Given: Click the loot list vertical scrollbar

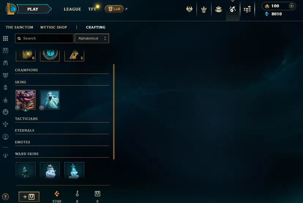Looking at the screenshot, I should tap(114, 112).
